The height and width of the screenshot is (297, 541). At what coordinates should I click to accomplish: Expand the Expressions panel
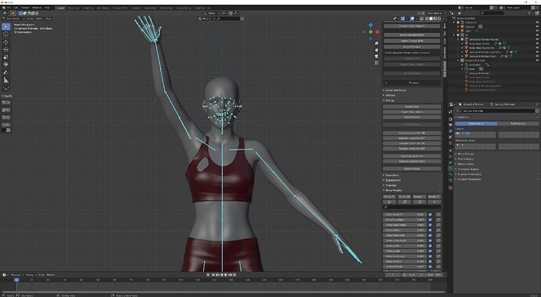393,180
